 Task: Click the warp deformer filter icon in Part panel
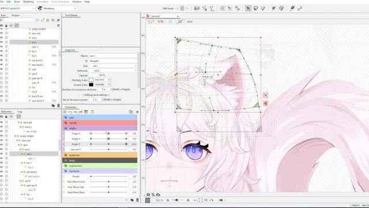click(x=48, y=20)
